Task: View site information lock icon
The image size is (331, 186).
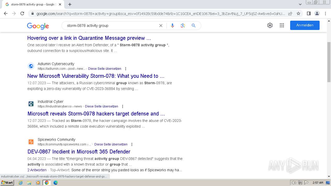Action: point(32,13)
